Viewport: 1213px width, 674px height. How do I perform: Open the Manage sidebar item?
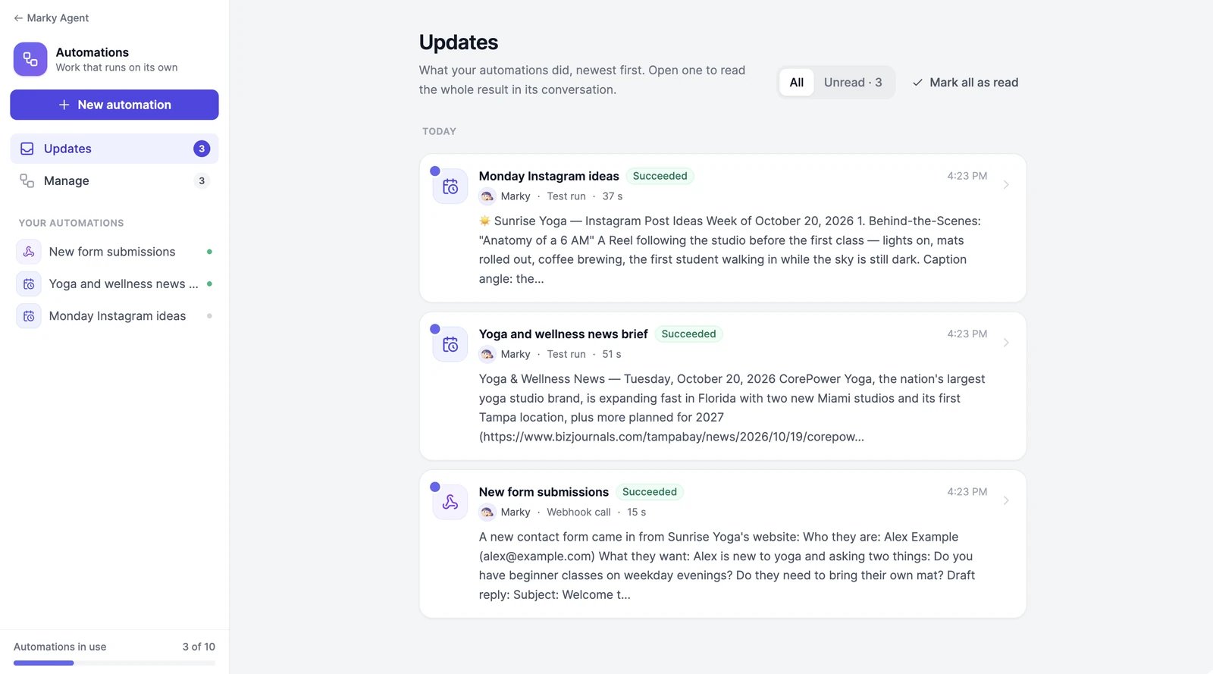click(114, 180)
